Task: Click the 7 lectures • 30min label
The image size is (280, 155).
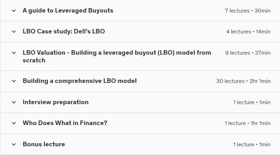Action: [x=248, y=11]
